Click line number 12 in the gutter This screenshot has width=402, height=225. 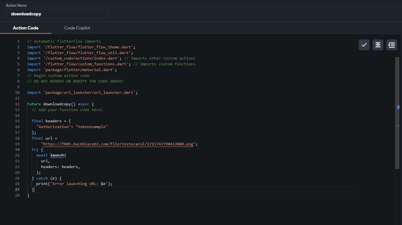(x=17, y=104)
